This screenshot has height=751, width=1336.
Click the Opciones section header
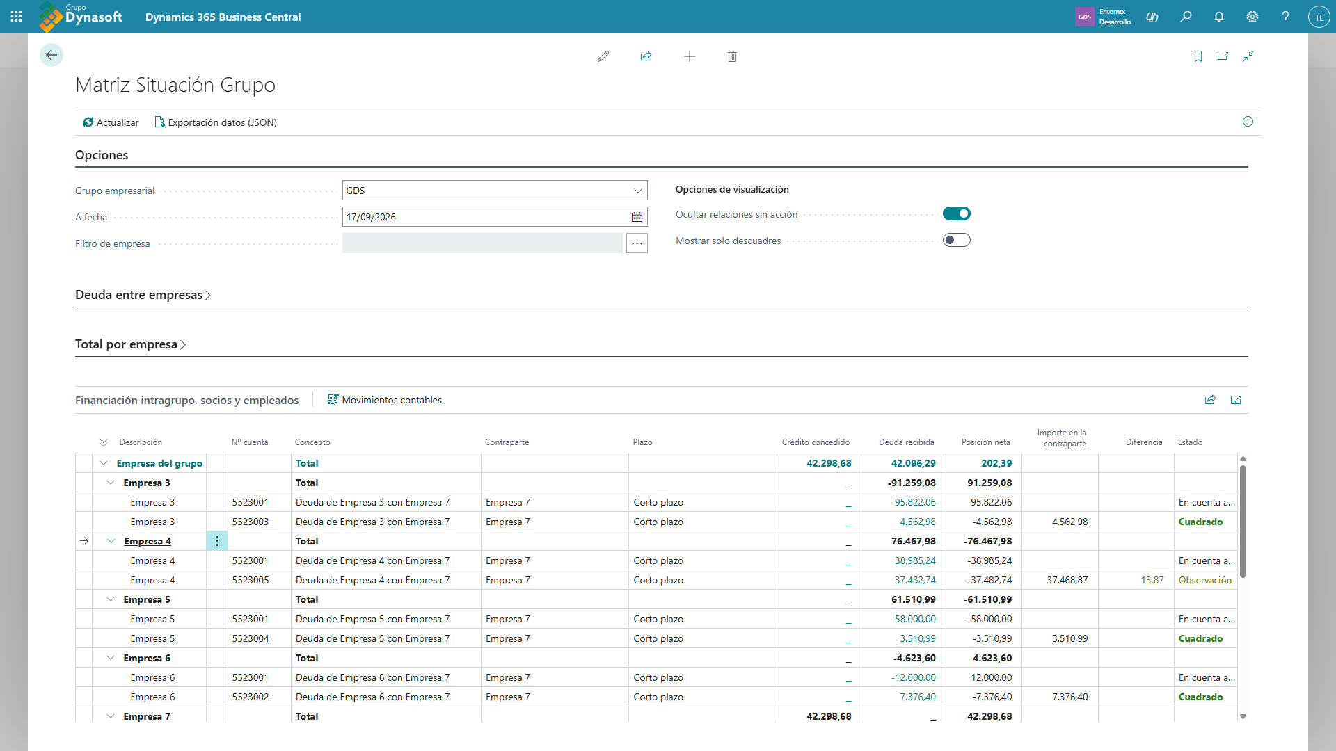point(102,155)
